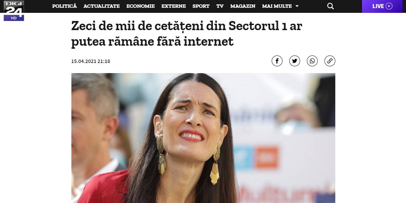The width and height of the screenshot is (406, 203).
Task: Open the Externe news section
Action: pos(174,6)
